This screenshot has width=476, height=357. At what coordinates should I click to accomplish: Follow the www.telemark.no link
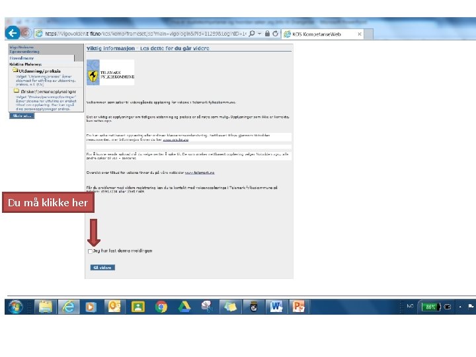coord(200,173)
